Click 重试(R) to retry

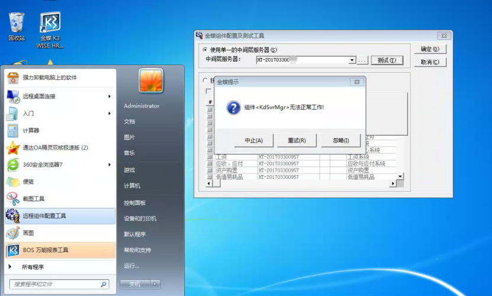(x=297, y=140)
